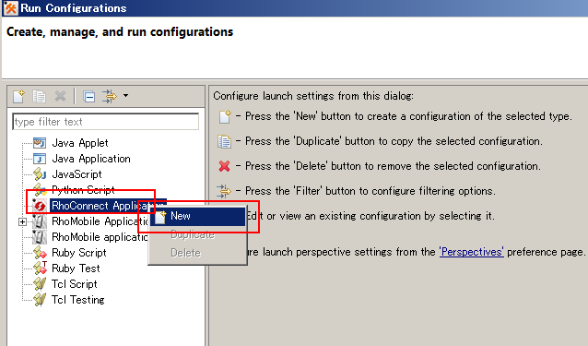
Task: Click the RhoConnect Application red icon
Action: (x=39, y=206)
